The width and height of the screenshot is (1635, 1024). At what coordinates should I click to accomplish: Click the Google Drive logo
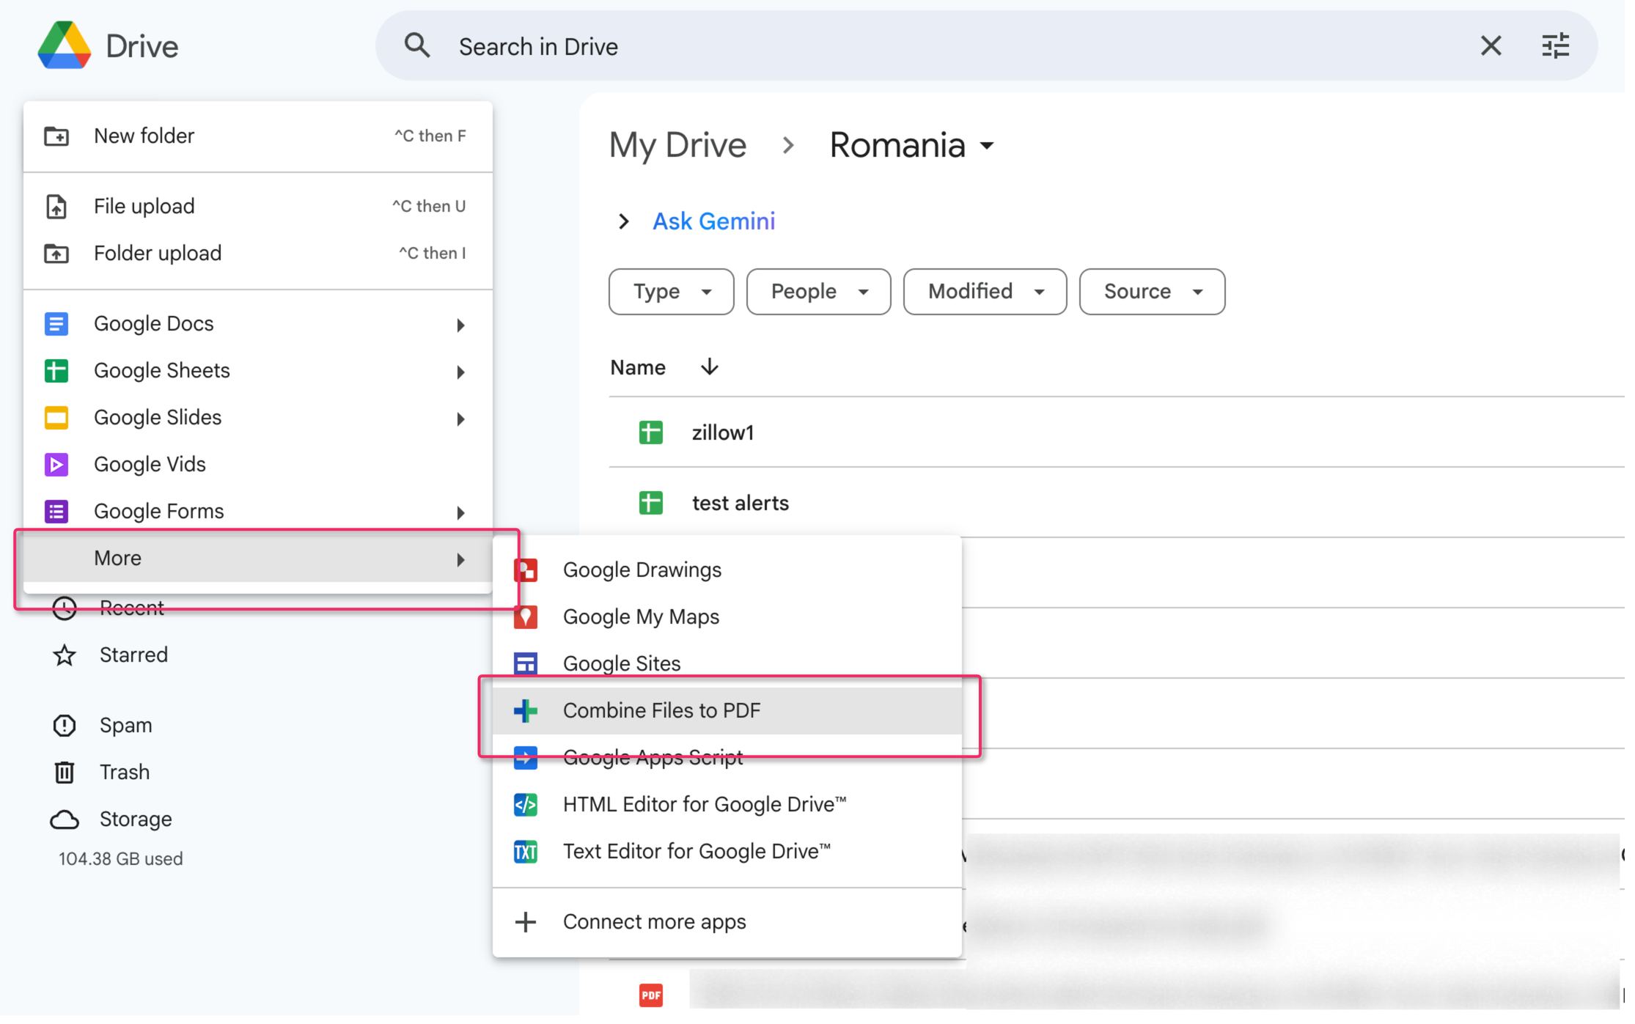(65, 45)
